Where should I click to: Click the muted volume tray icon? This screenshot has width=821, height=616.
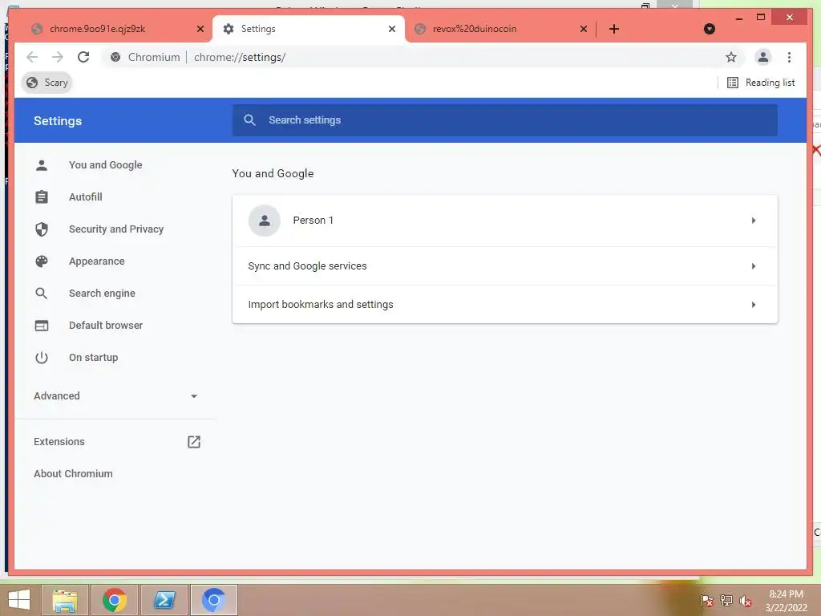pos(745,601)
